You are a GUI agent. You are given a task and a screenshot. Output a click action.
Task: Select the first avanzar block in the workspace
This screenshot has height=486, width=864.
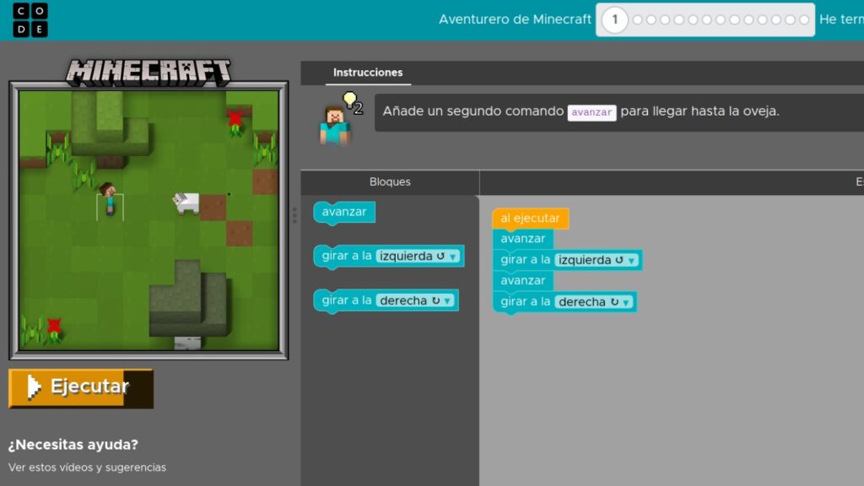click(522, 239)
